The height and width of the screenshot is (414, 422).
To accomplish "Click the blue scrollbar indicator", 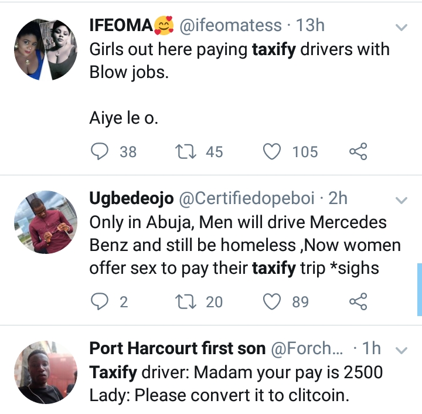I will click(419, 289).
